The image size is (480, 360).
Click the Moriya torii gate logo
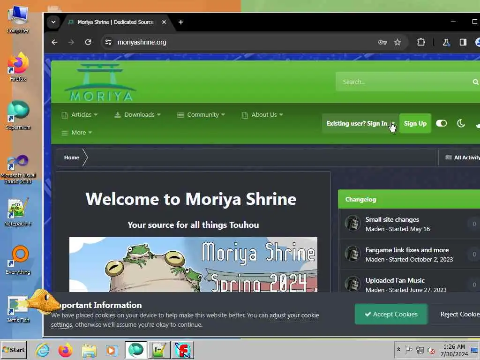(100, 82)
